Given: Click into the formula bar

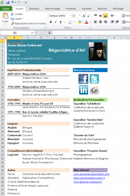Looking at the screenshot, I should click(x=91, y=33).
